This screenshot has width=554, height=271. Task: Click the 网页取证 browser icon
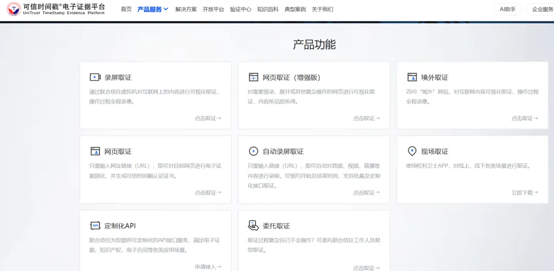(x=95, y=151)
